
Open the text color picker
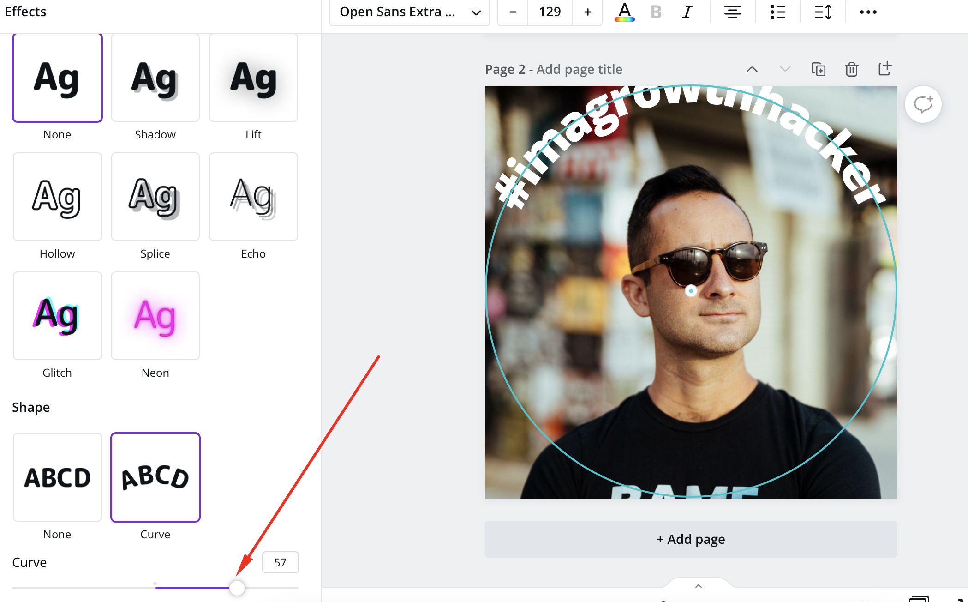(x=625, y=12)
